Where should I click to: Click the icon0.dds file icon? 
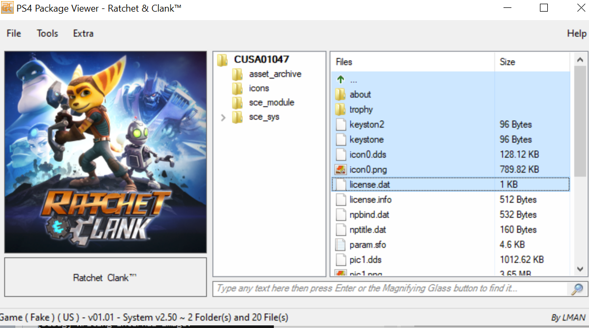pos(341,154)
